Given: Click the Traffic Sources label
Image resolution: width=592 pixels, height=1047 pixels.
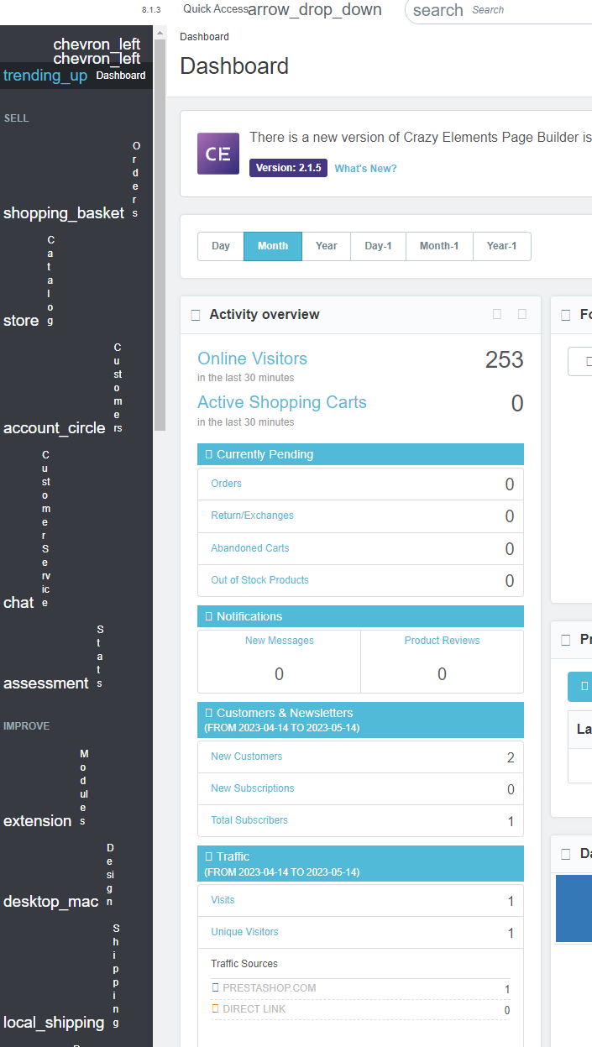Looking at the screenshot, I should [x=244, y=964].
